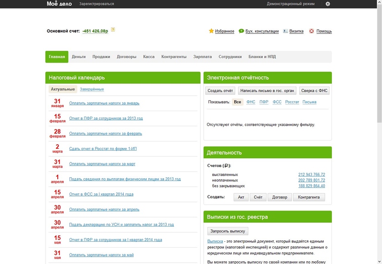Switch to the Зарплата tab
This screenshot has height=264, width=382.
(202, 57)
